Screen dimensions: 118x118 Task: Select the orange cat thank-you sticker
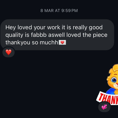pyautogui.click(x=107, y=84)
